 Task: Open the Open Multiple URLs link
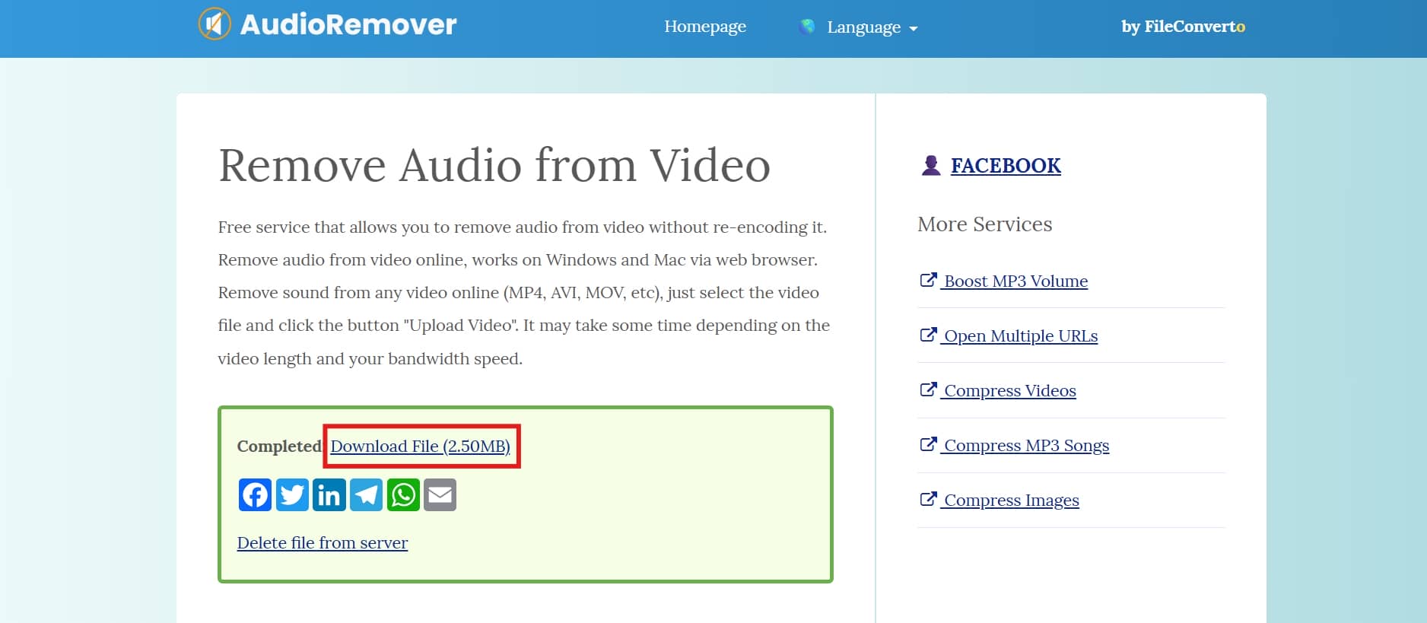tap(1021, 336)
